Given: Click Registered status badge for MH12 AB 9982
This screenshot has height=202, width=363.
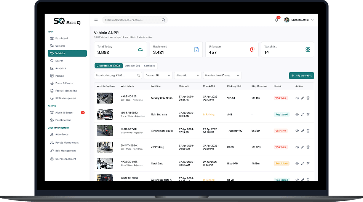Looking at the screenshot, I should [x=281, y=115].
